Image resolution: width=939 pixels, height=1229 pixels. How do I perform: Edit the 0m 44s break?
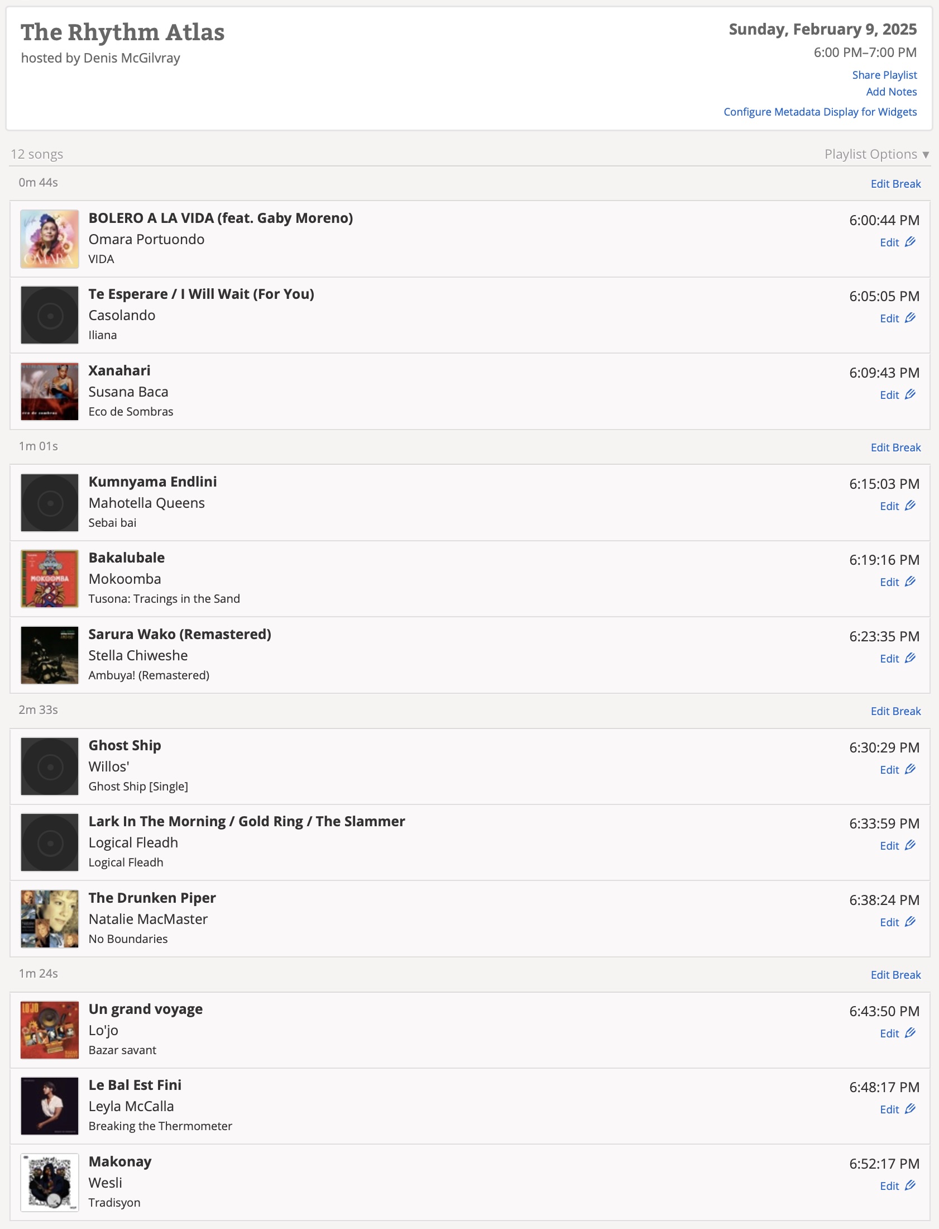coord(895,184)
